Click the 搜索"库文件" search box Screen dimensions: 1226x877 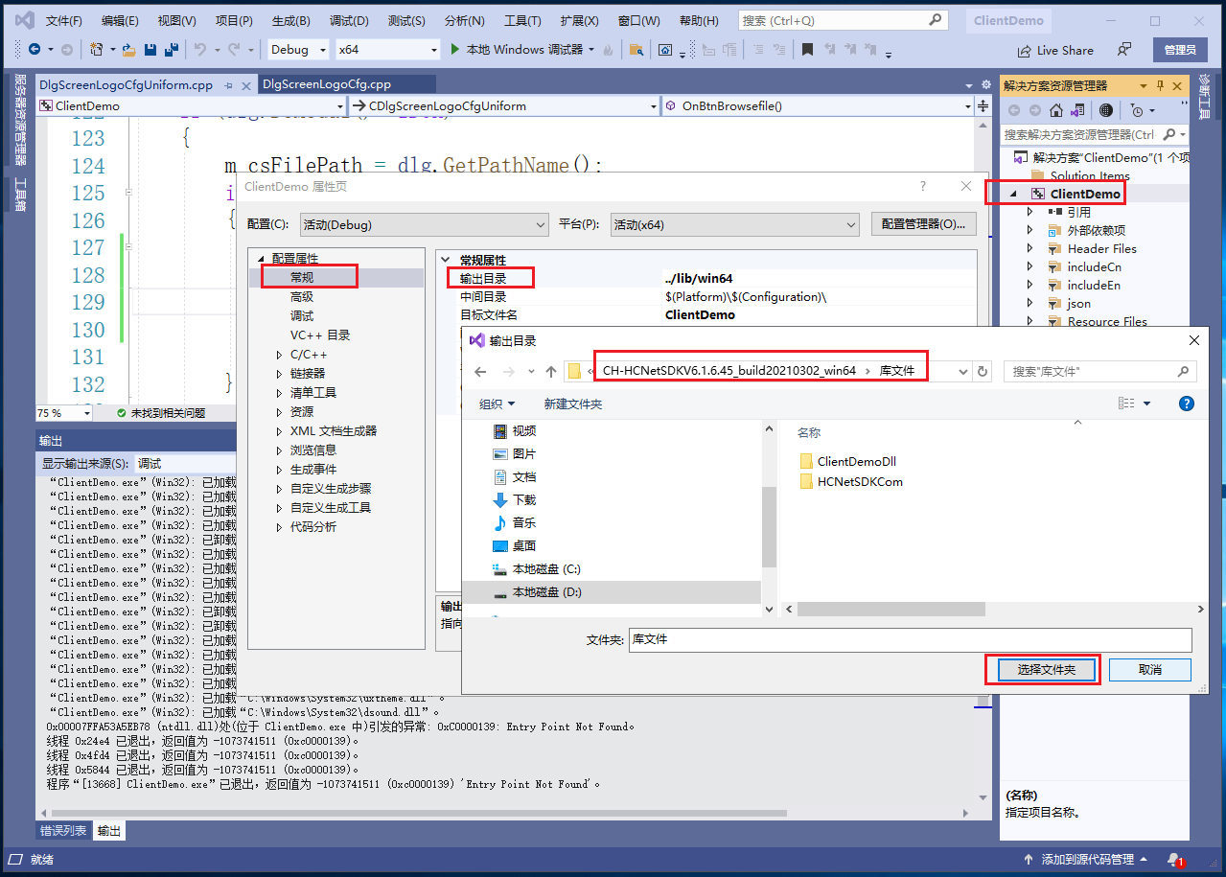click(1099, 371)
